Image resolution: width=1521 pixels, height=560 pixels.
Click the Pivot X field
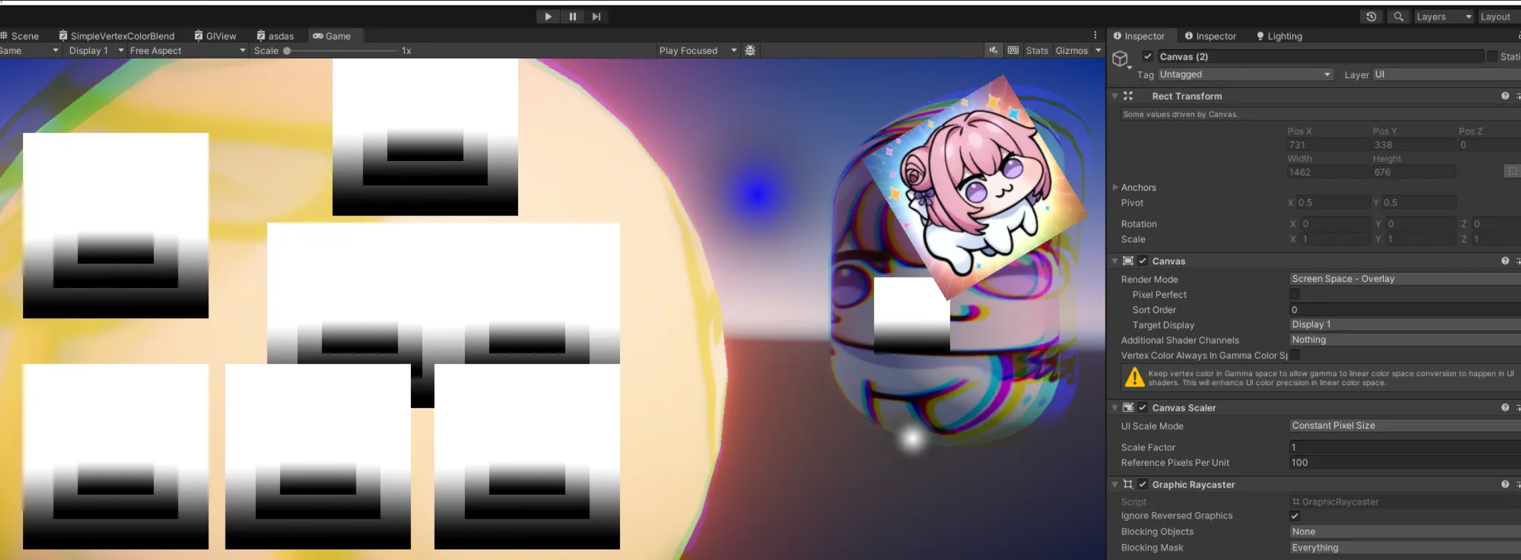[x=1334, y=202]
